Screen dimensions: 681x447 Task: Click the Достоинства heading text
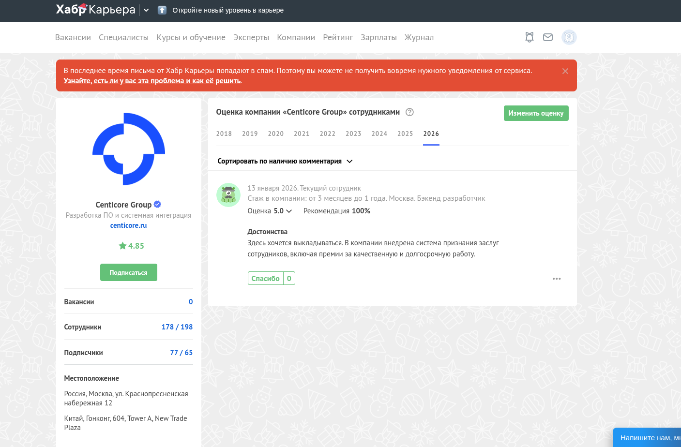coord(268,232)
